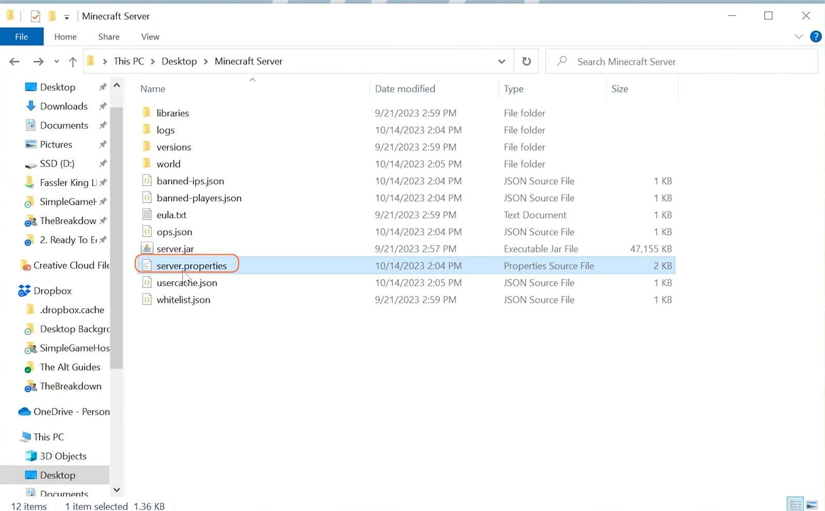
Task: Select the whitelist.json file icon
Action: tap(147, 300)
